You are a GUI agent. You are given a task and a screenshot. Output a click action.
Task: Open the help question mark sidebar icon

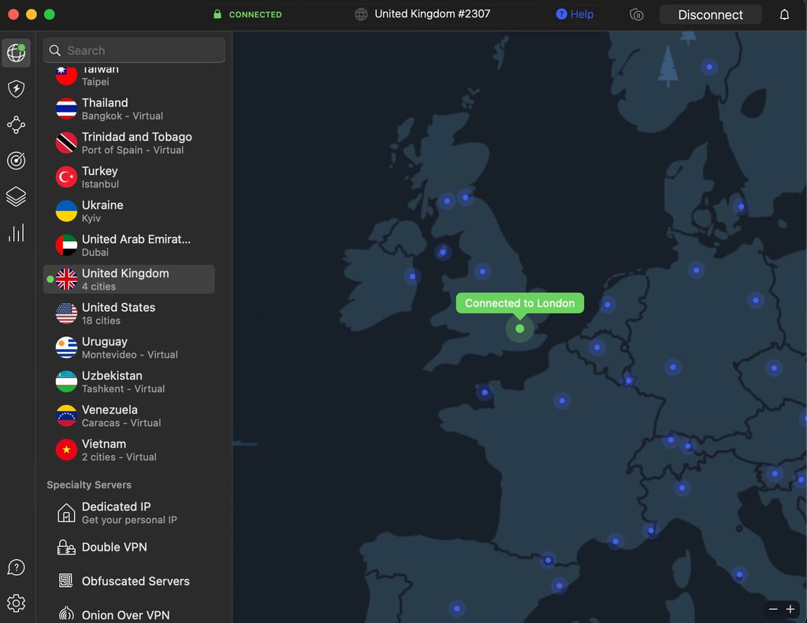coord(16,567)
